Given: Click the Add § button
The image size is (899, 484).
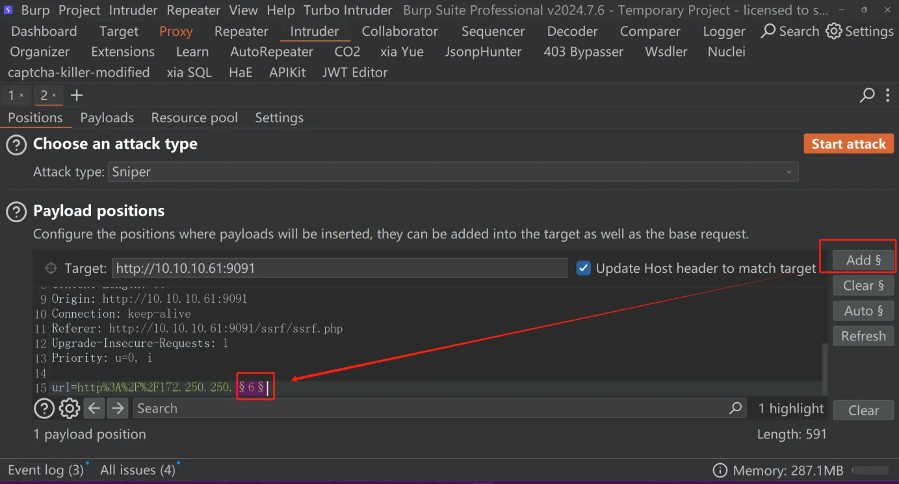Looking at the screenshot, I should (x=863, y=261).
